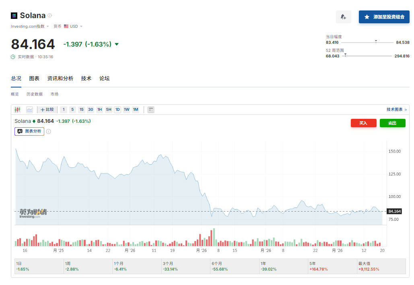Image resolution: width=414 pixels, height=285 pixels.
Task: Open the 技术图表 link
Action: tap(397, 109)
